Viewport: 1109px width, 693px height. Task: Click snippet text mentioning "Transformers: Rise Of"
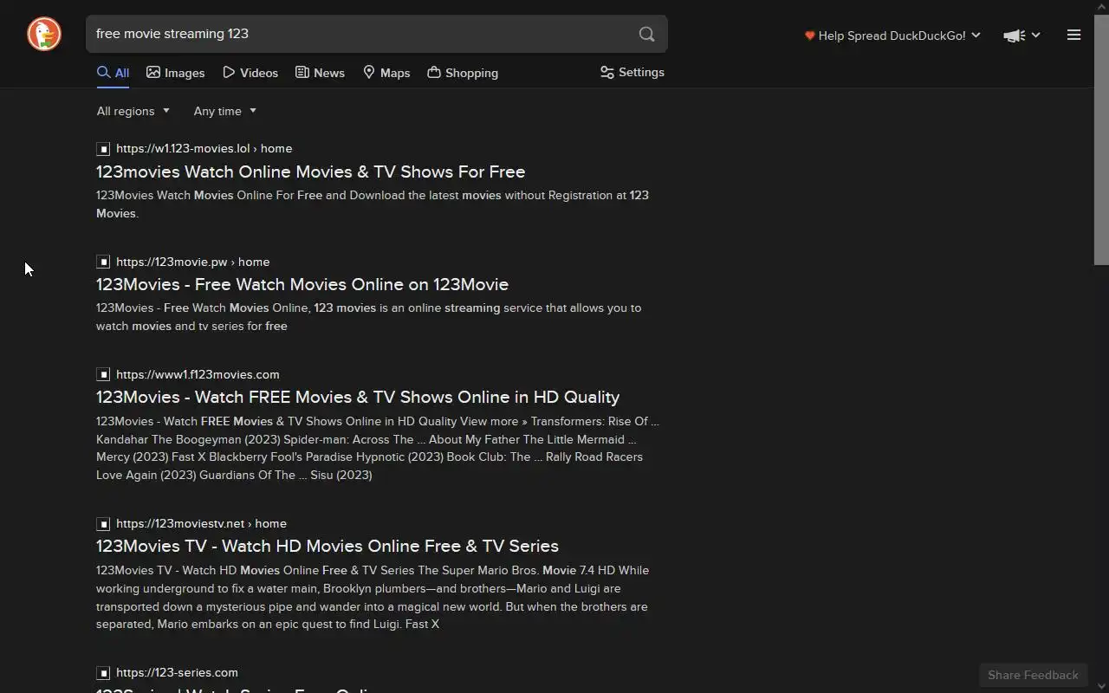click(378, 448)
